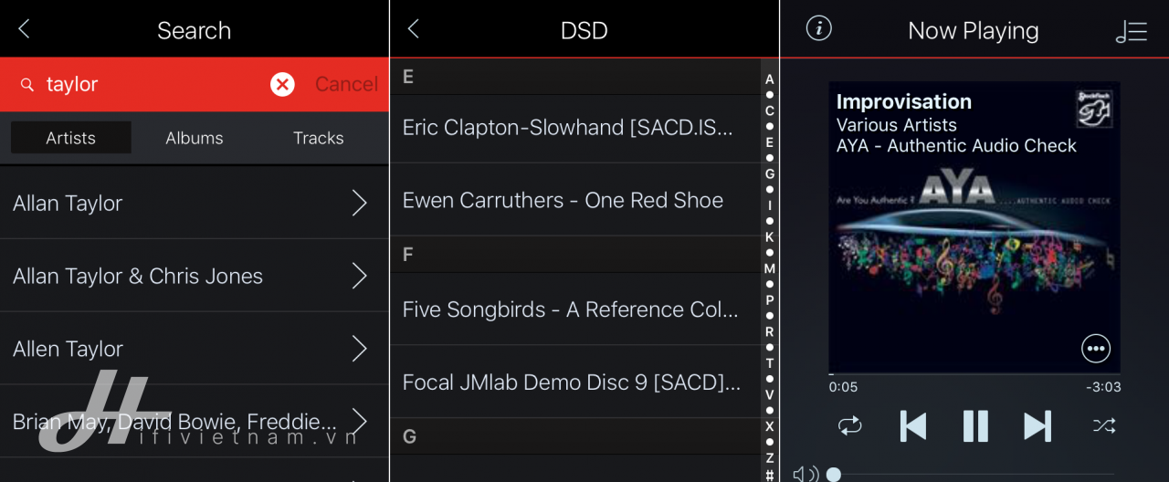
Task: Switch to the Tracks tab
Action: point(319,138)
